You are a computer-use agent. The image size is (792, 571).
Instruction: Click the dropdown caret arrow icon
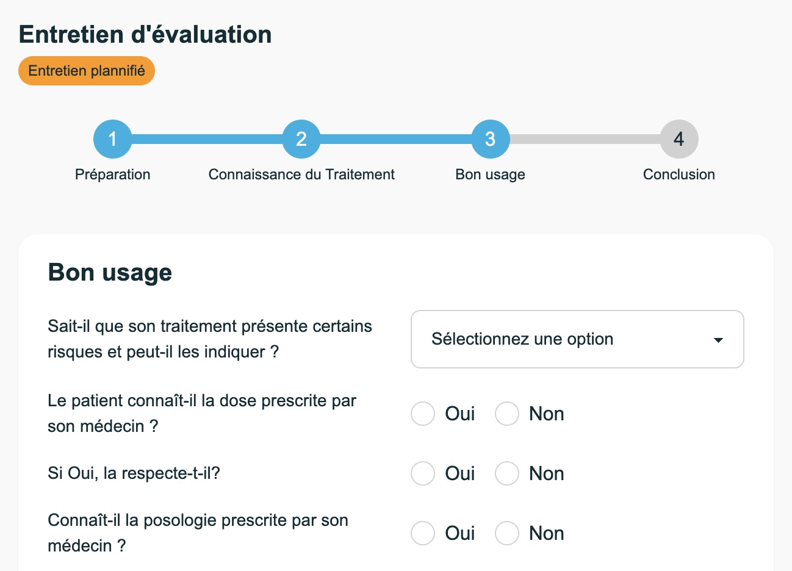click(x=718, y=340)
